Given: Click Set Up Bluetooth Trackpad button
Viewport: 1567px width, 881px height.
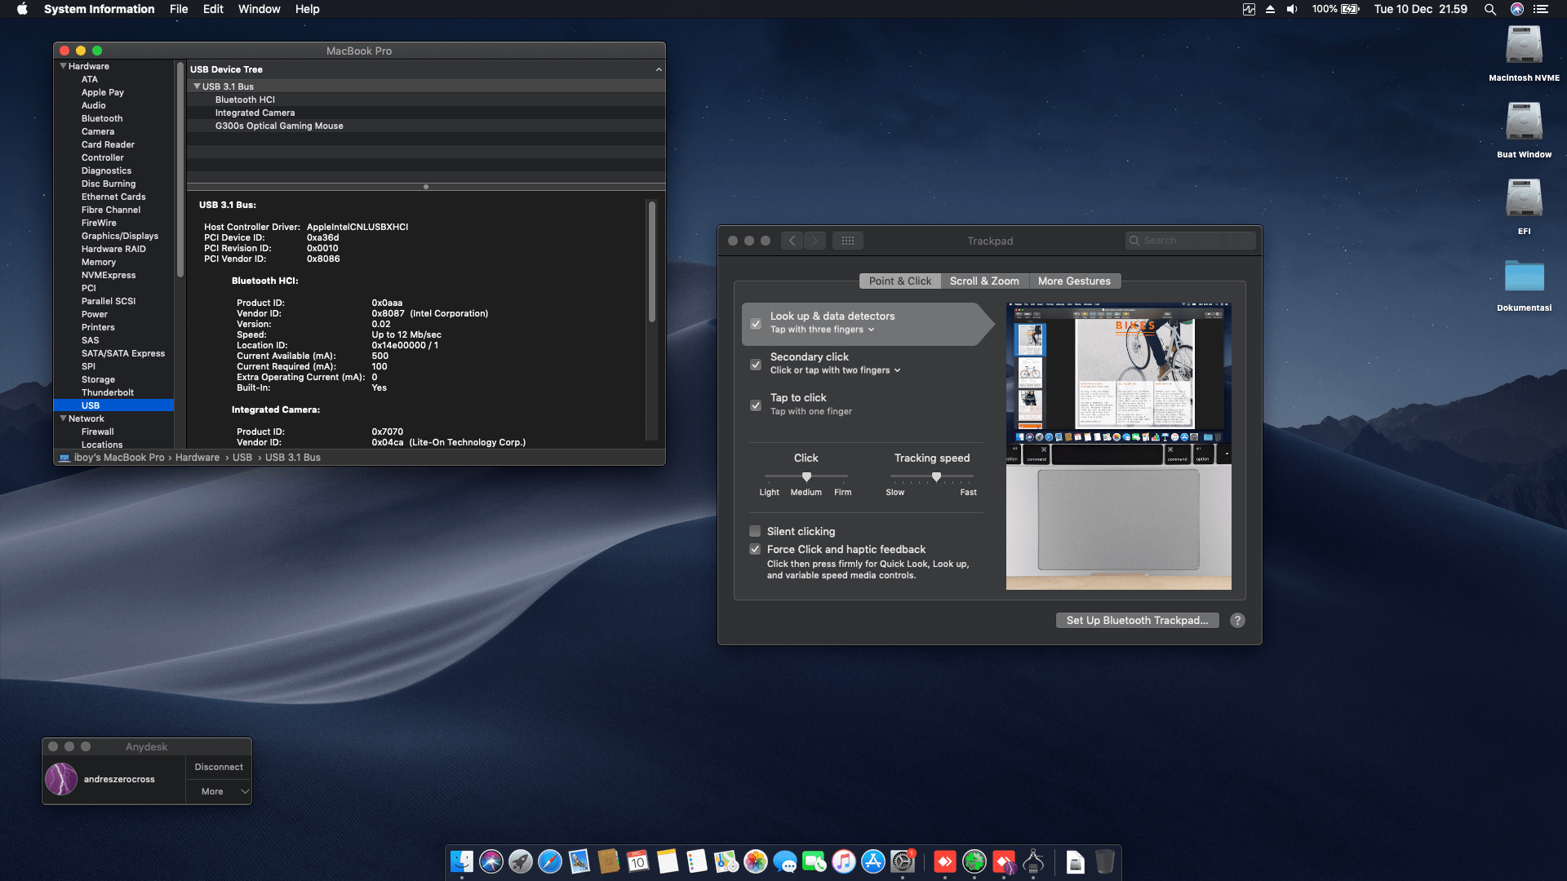Looking at the screenshot, I should click(x=1136, y=620).
